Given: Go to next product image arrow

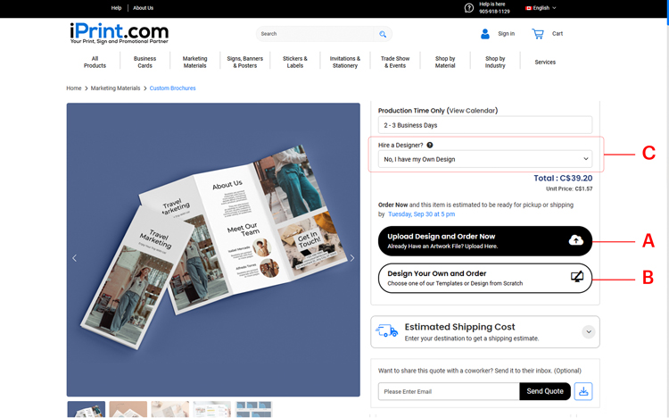Looking at the screenshot, I should pyautogui.click(x=351, y=258).
